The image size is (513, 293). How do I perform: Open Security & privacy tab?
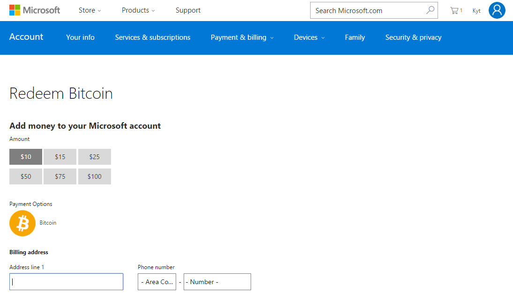413,37
